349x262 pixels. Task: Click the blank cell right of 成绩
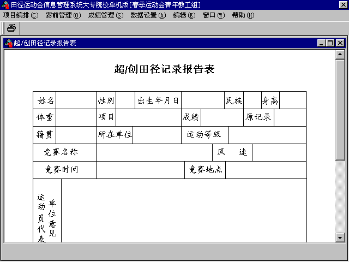tap(222, 118)
